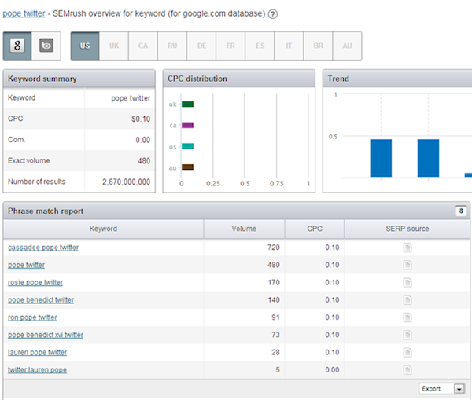Viewport: 472px width, 400px height.
Task: Switch to the BR database tab
Action: 318,46
